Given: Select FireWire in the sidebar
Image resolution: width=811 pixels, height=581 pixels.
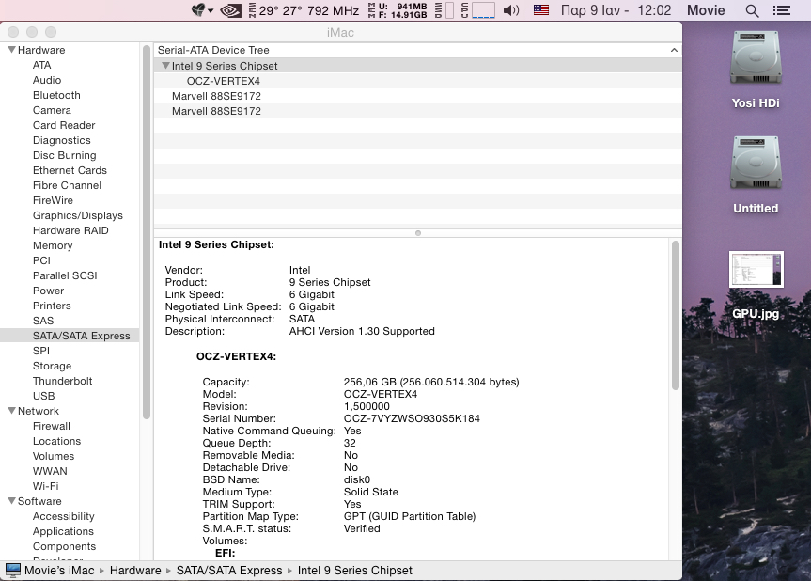Looking at the screenshot, I should [53, 200].
